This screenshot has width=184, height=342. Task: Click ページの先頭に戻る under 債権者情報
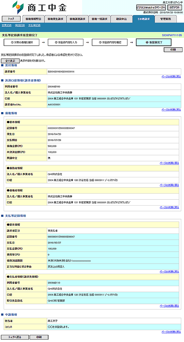pyautogui.click(x=169, y=207)
